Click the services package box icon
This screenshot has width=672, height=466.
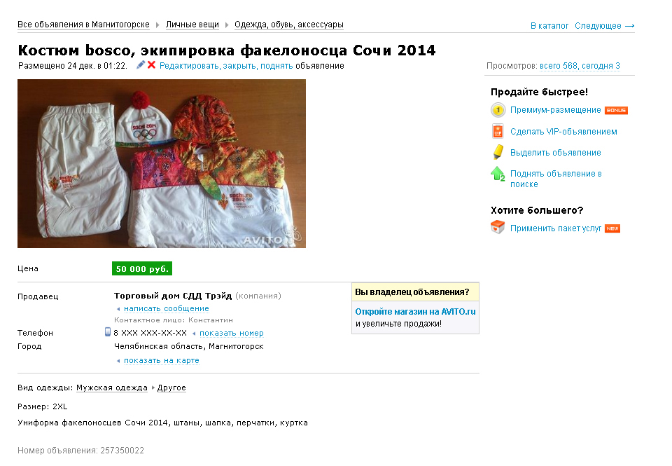pos(498,227)
